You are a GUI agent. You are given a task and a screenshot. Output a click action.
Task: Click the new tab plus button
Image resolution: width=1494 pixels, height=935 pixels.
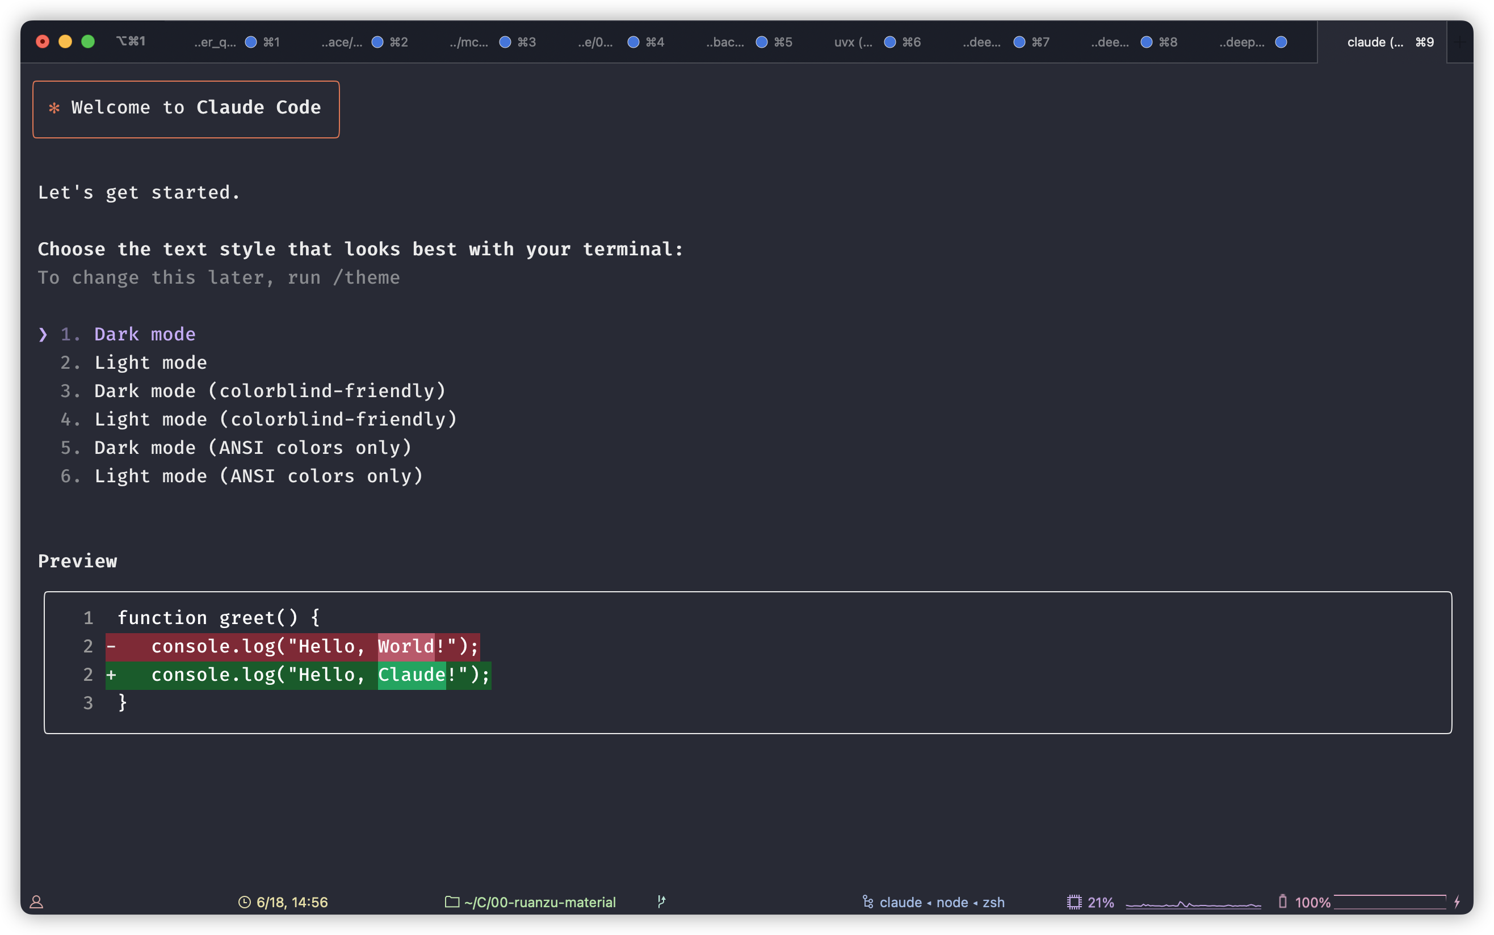(1460, 42)
